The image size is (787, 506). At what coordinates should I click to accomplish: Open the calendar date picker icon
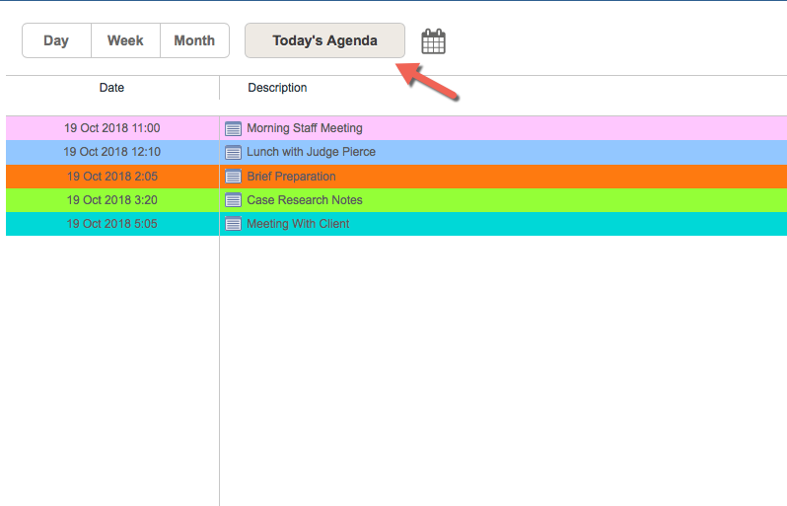[x=433, y=41]
